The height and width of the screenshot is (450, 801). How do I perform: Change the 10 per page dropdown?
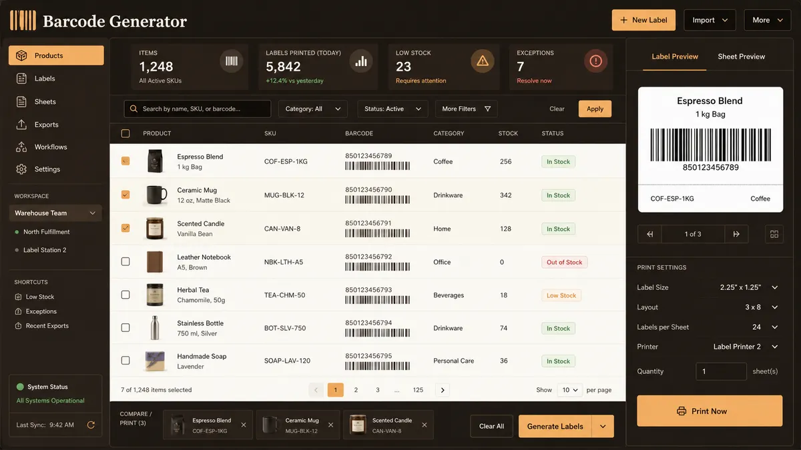tap(570, 390)
